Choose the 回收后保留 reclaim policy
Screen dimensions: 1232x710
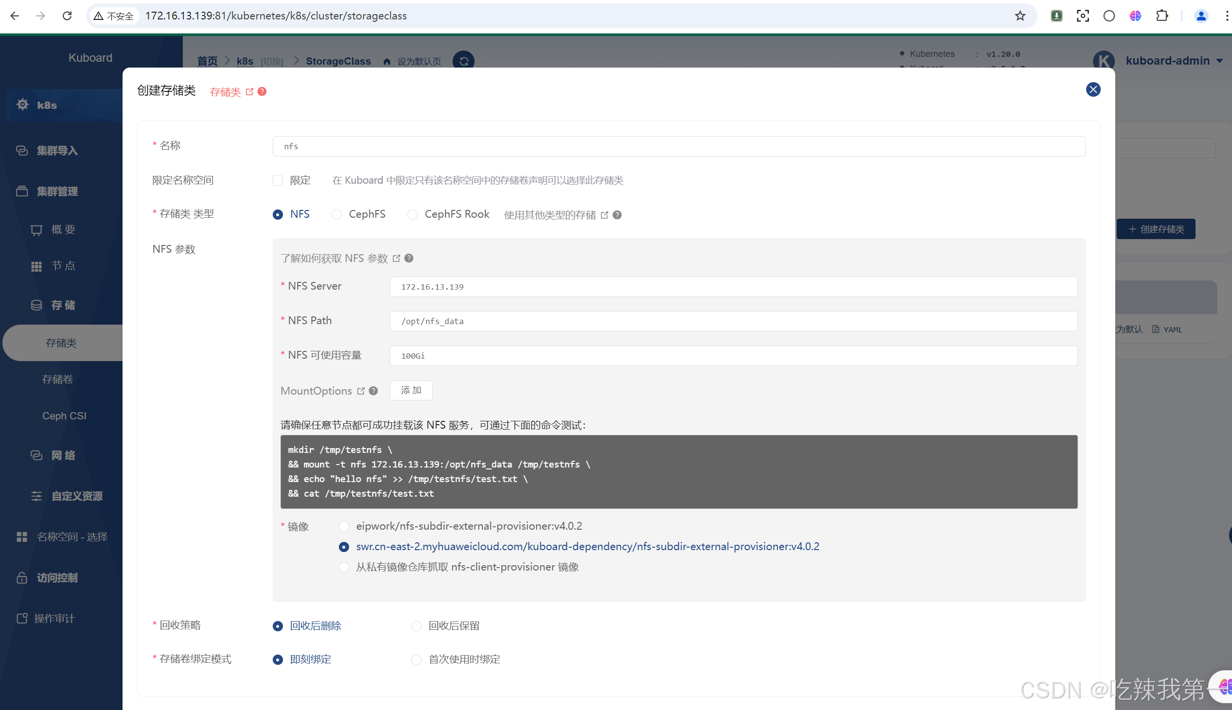click(x=416, y=626)
